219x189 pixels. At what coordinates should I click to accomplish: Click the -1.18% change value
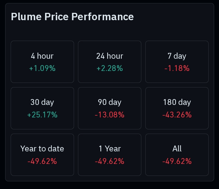tap(177, 68)
